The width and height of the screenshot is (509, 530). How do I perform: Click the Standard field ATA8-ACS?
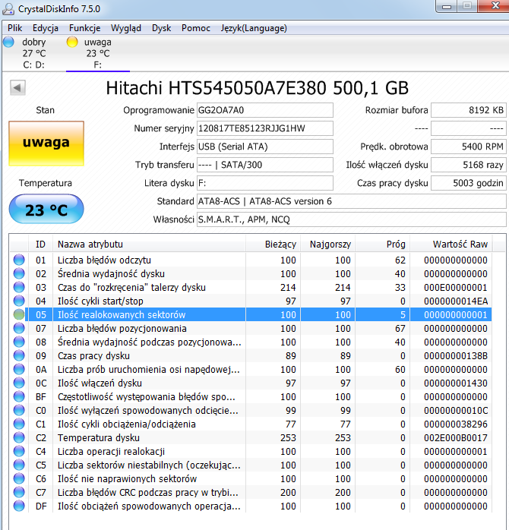352,201
